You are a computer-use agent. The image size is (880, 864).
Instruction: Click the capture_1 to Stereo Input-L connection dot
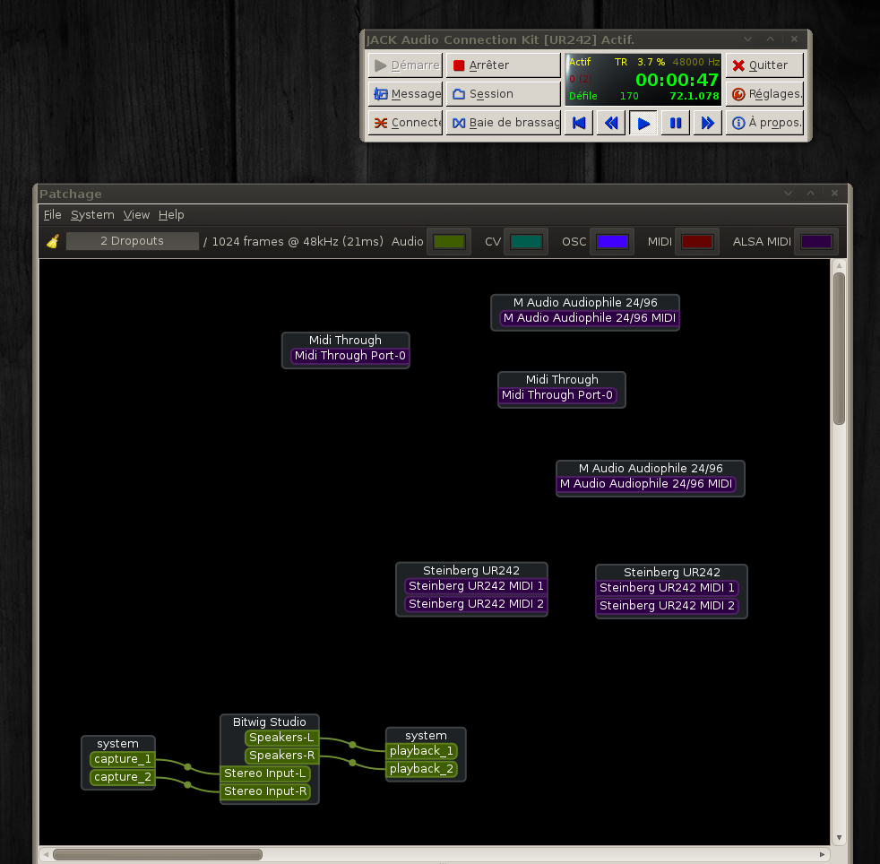tap(187, 767)
